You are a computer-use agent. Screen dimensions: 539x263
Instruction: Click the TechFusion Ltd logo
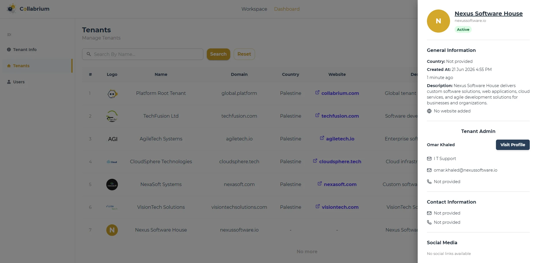click(112, 116)
